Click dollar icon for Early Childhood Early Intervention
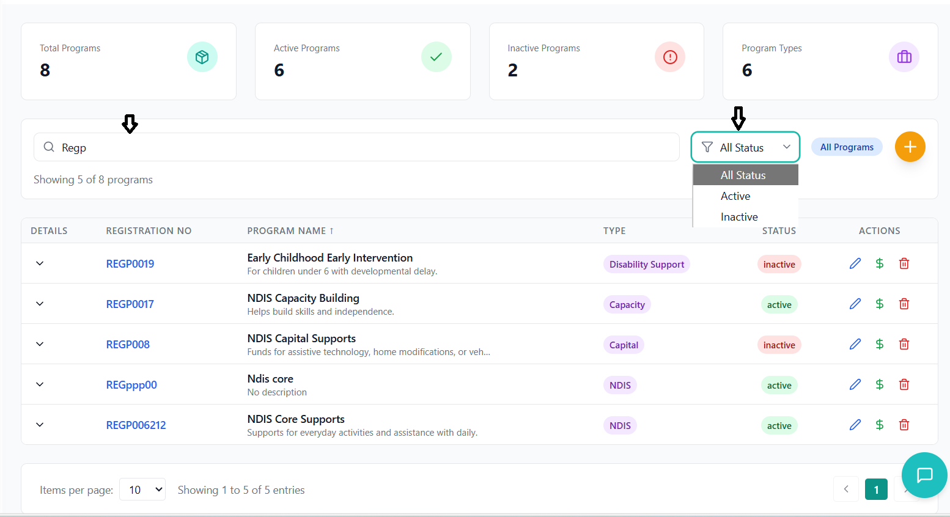Image resolution: width=950 pixels, height=517 pixels. [879, 263]
